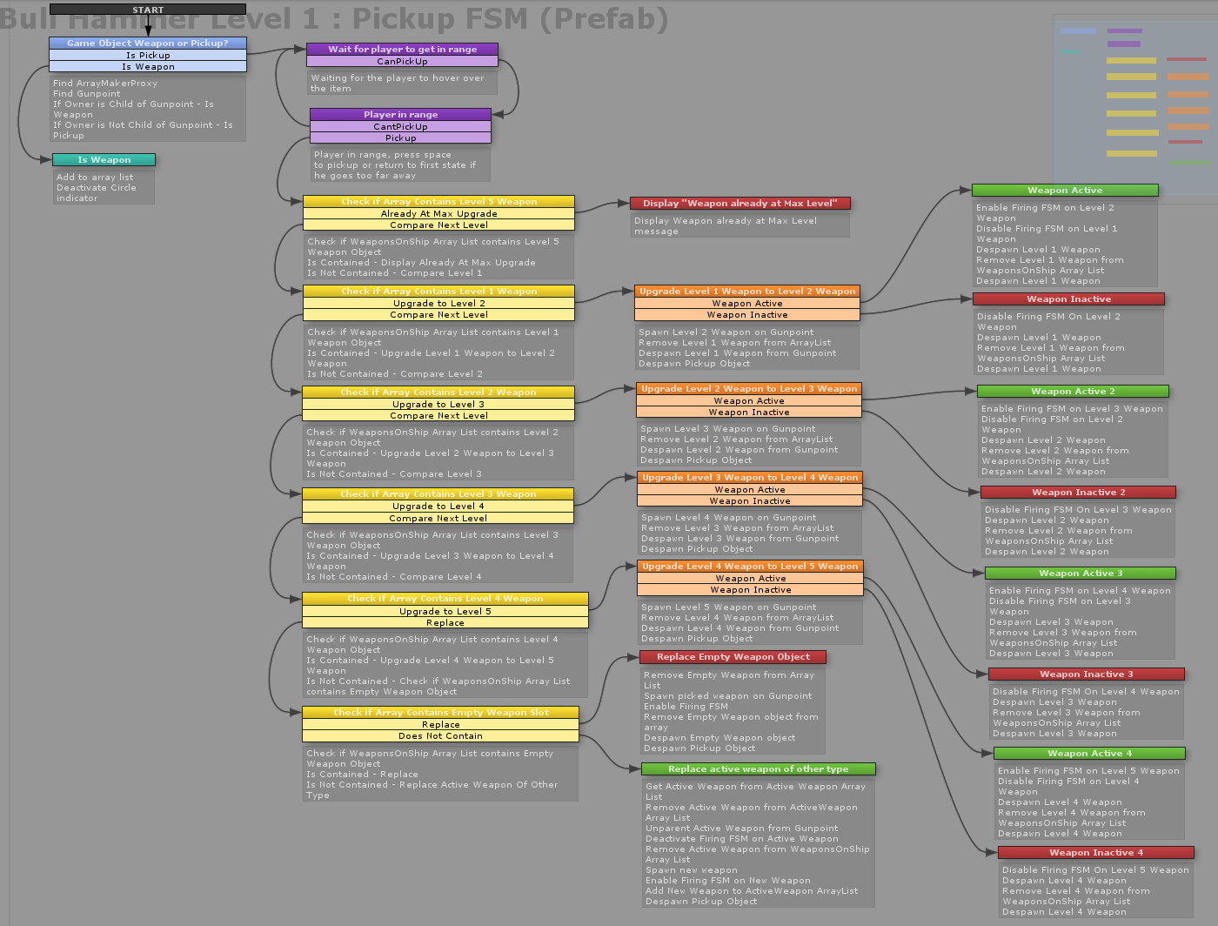1218x926 pixels.
Task: Select the 'Game Object Weapon or Pickup?' state
Action: point(148,43)
